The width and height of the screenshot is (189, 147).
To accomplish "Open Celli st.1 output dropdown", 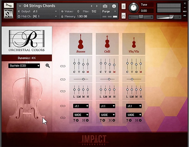I will click(x=107, y=106).
